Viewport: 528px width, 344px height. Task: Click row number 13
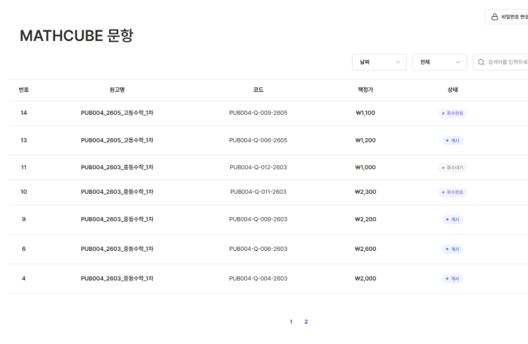pyautogui.click(x=23, y=140)
